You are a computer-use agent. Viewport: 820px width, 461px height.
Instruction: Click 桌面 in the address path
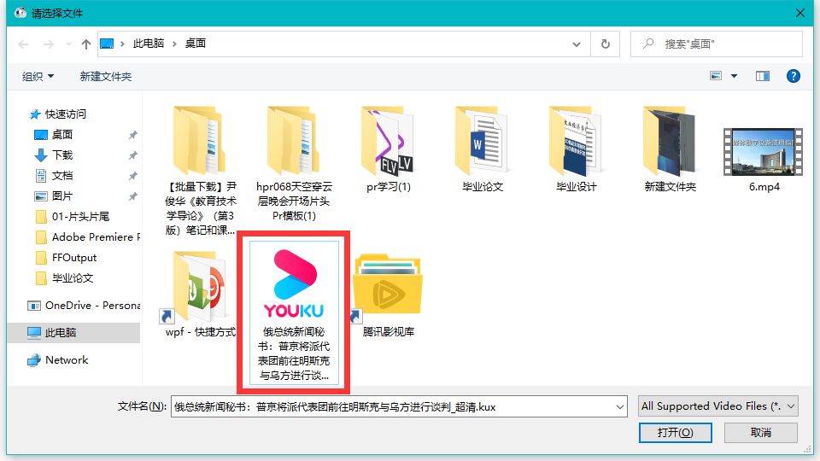tap(195, 44)
